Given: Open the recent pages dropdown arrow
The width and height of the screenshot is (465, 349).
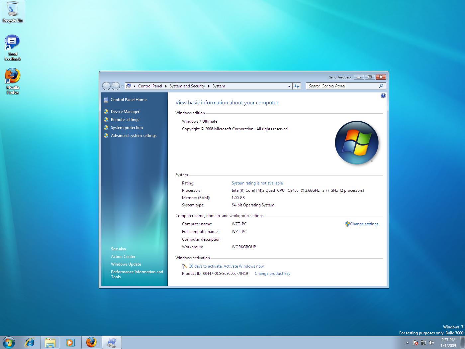Looking at the screenshot, I should click(x=122, y=86).
